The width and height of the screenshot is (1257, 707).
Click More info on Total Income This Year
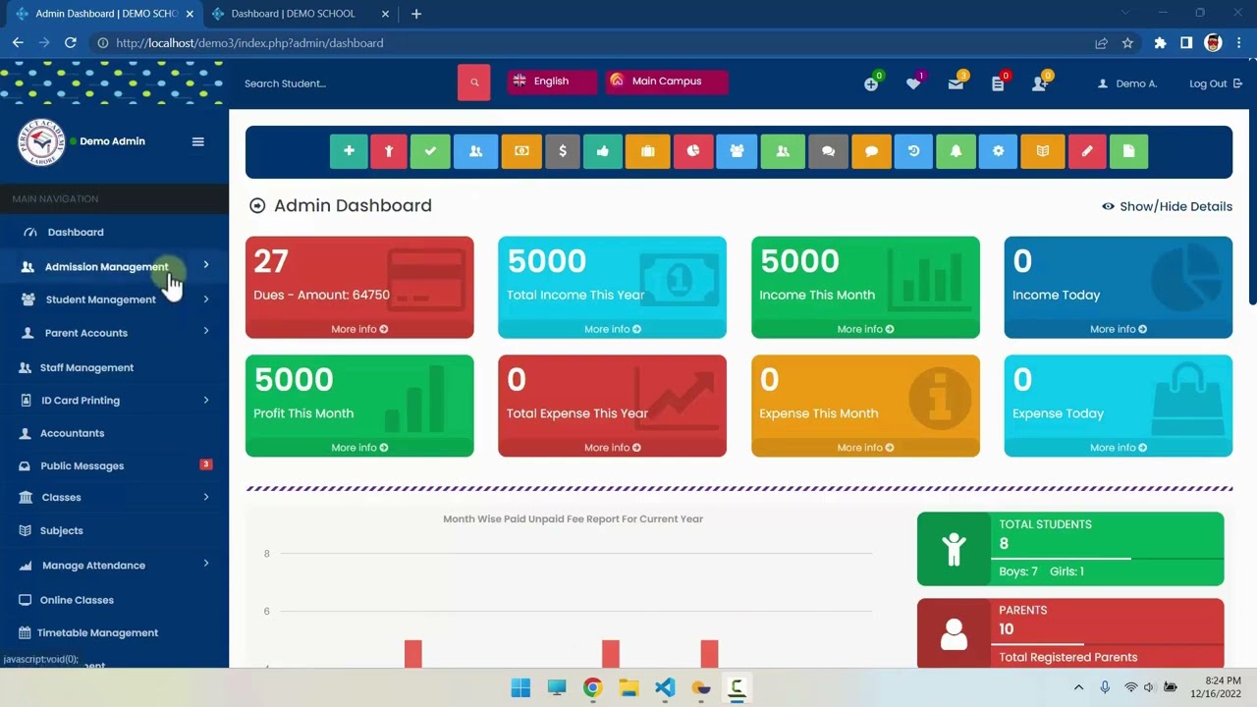click(612, 329)
